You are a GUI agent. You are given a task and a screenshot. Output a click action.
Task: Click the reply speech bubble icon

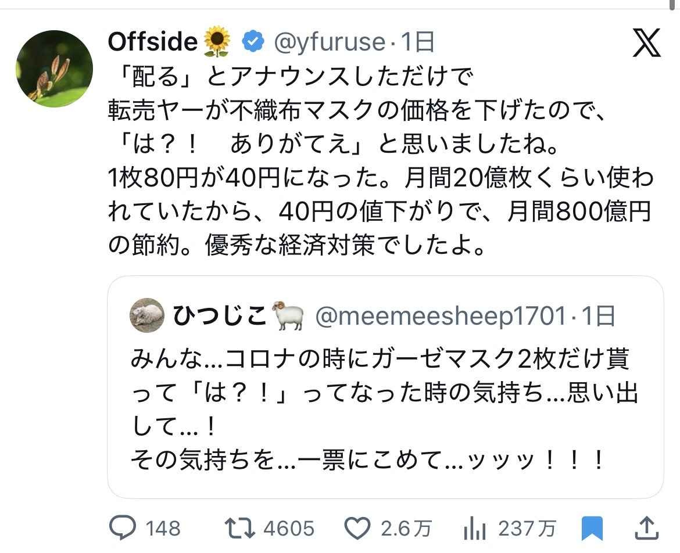click(x=123, y=528)
